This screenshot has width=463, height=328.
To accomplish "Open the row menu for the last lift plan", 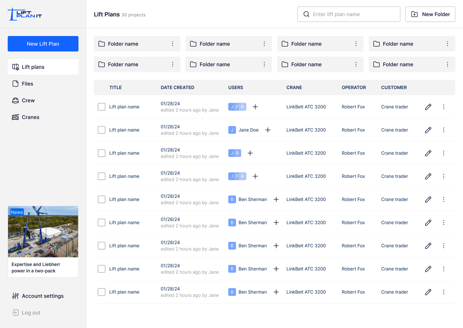I will pos(443,292).
